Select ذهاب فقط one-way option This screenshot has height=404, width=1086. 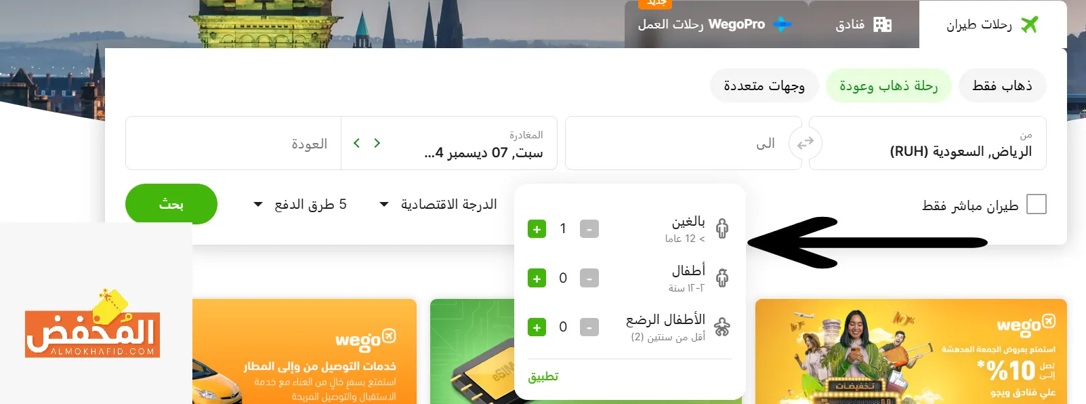pyautogui.click(x=1003, y=85)
